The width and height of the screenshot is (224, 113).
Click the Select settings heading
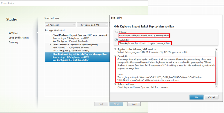[51, 18]
